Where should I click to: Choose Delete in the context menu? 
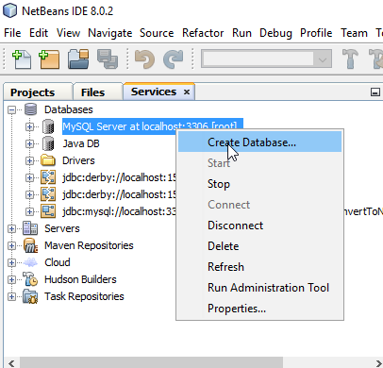point(259,246)
